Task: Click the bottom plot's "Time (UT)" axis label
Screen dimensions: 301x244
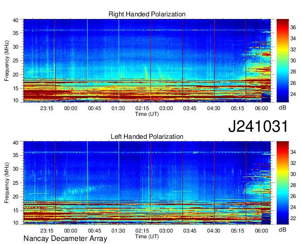Action: (x=147, y=236)
